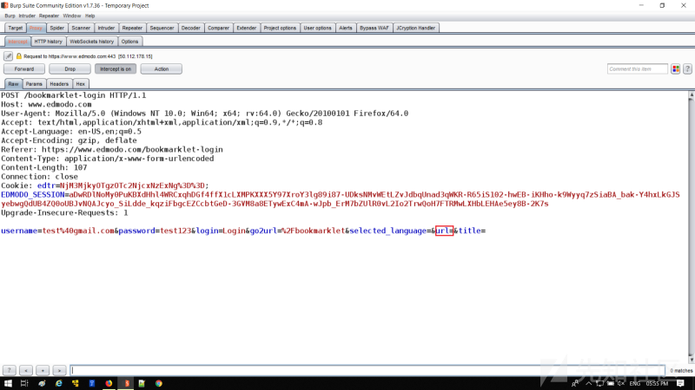Click the 'Content-Length: 107' header
Screen dimensions: 695x390
(x=44, y=167)
